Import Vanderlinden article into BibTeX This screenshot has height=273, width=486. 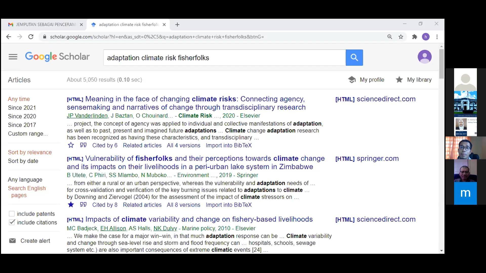pyautogui.click(x=229, y=145)
